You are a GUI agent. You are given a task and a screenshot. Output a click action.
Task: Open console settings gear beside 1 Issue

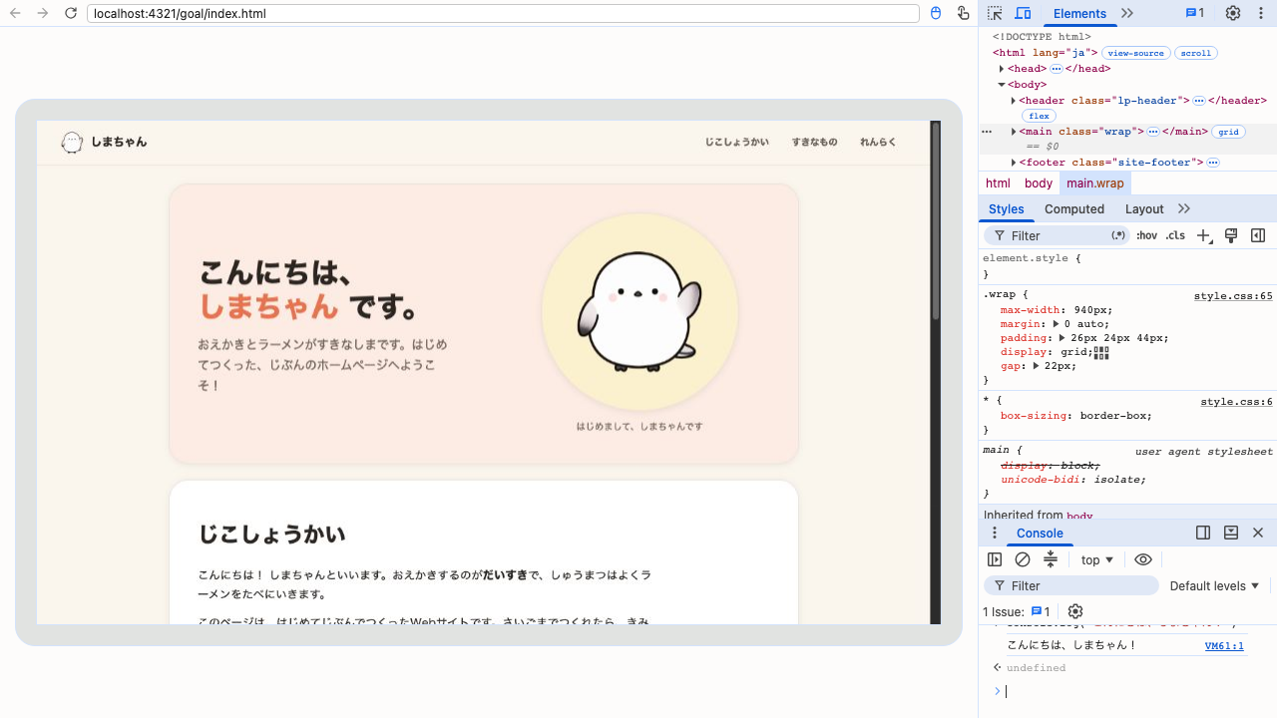(x=1075, y=611)
